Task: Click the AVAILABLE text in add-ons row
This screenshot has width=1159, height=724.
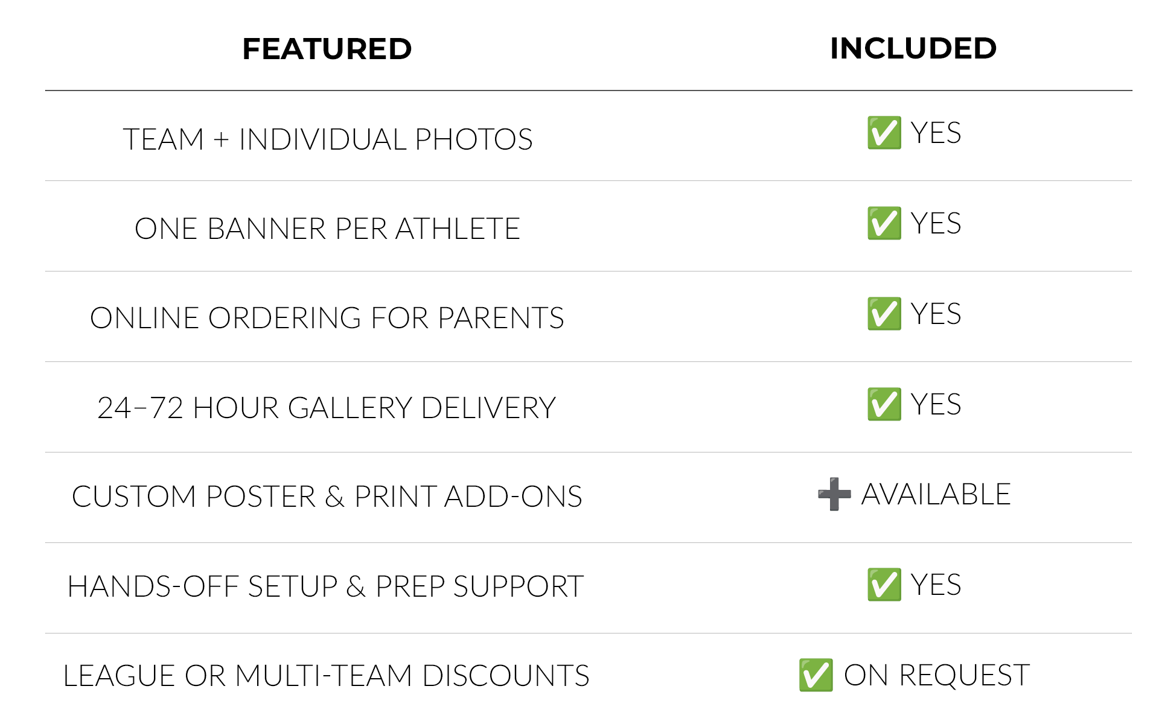Action: tap(936, 494)
